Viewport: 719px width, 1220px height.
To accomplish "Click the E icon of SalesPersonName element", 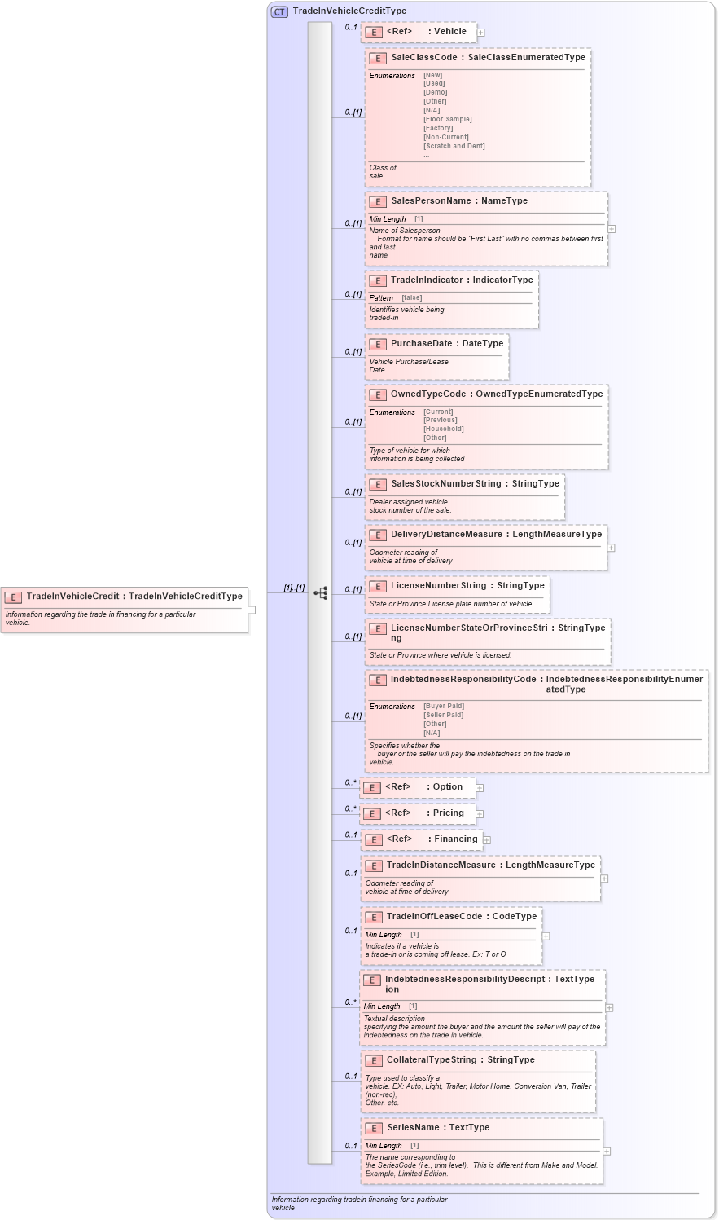I will pyautogui.click(x=377, y=201).
